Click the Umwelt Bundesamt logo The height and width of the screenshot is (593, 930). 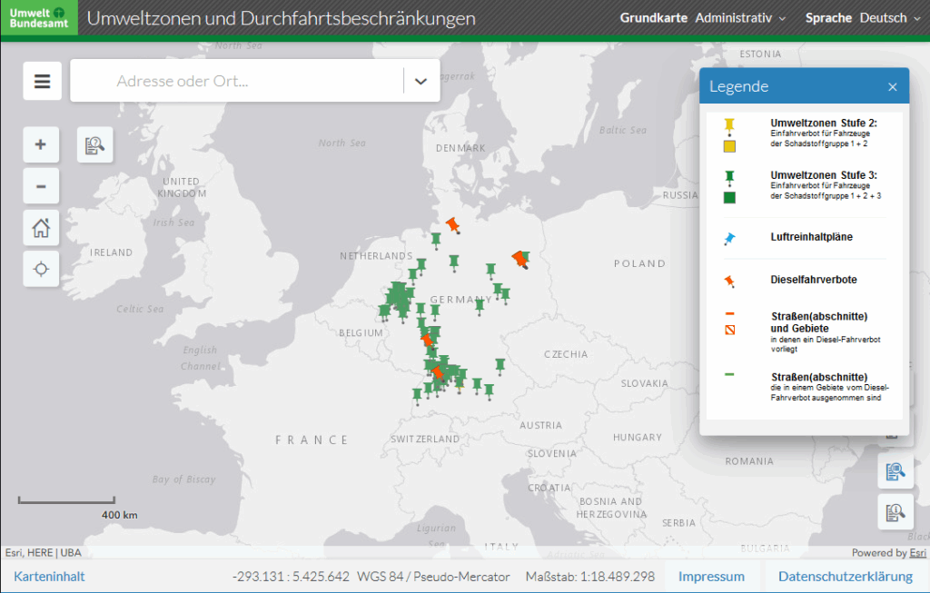tap(39, 18)
